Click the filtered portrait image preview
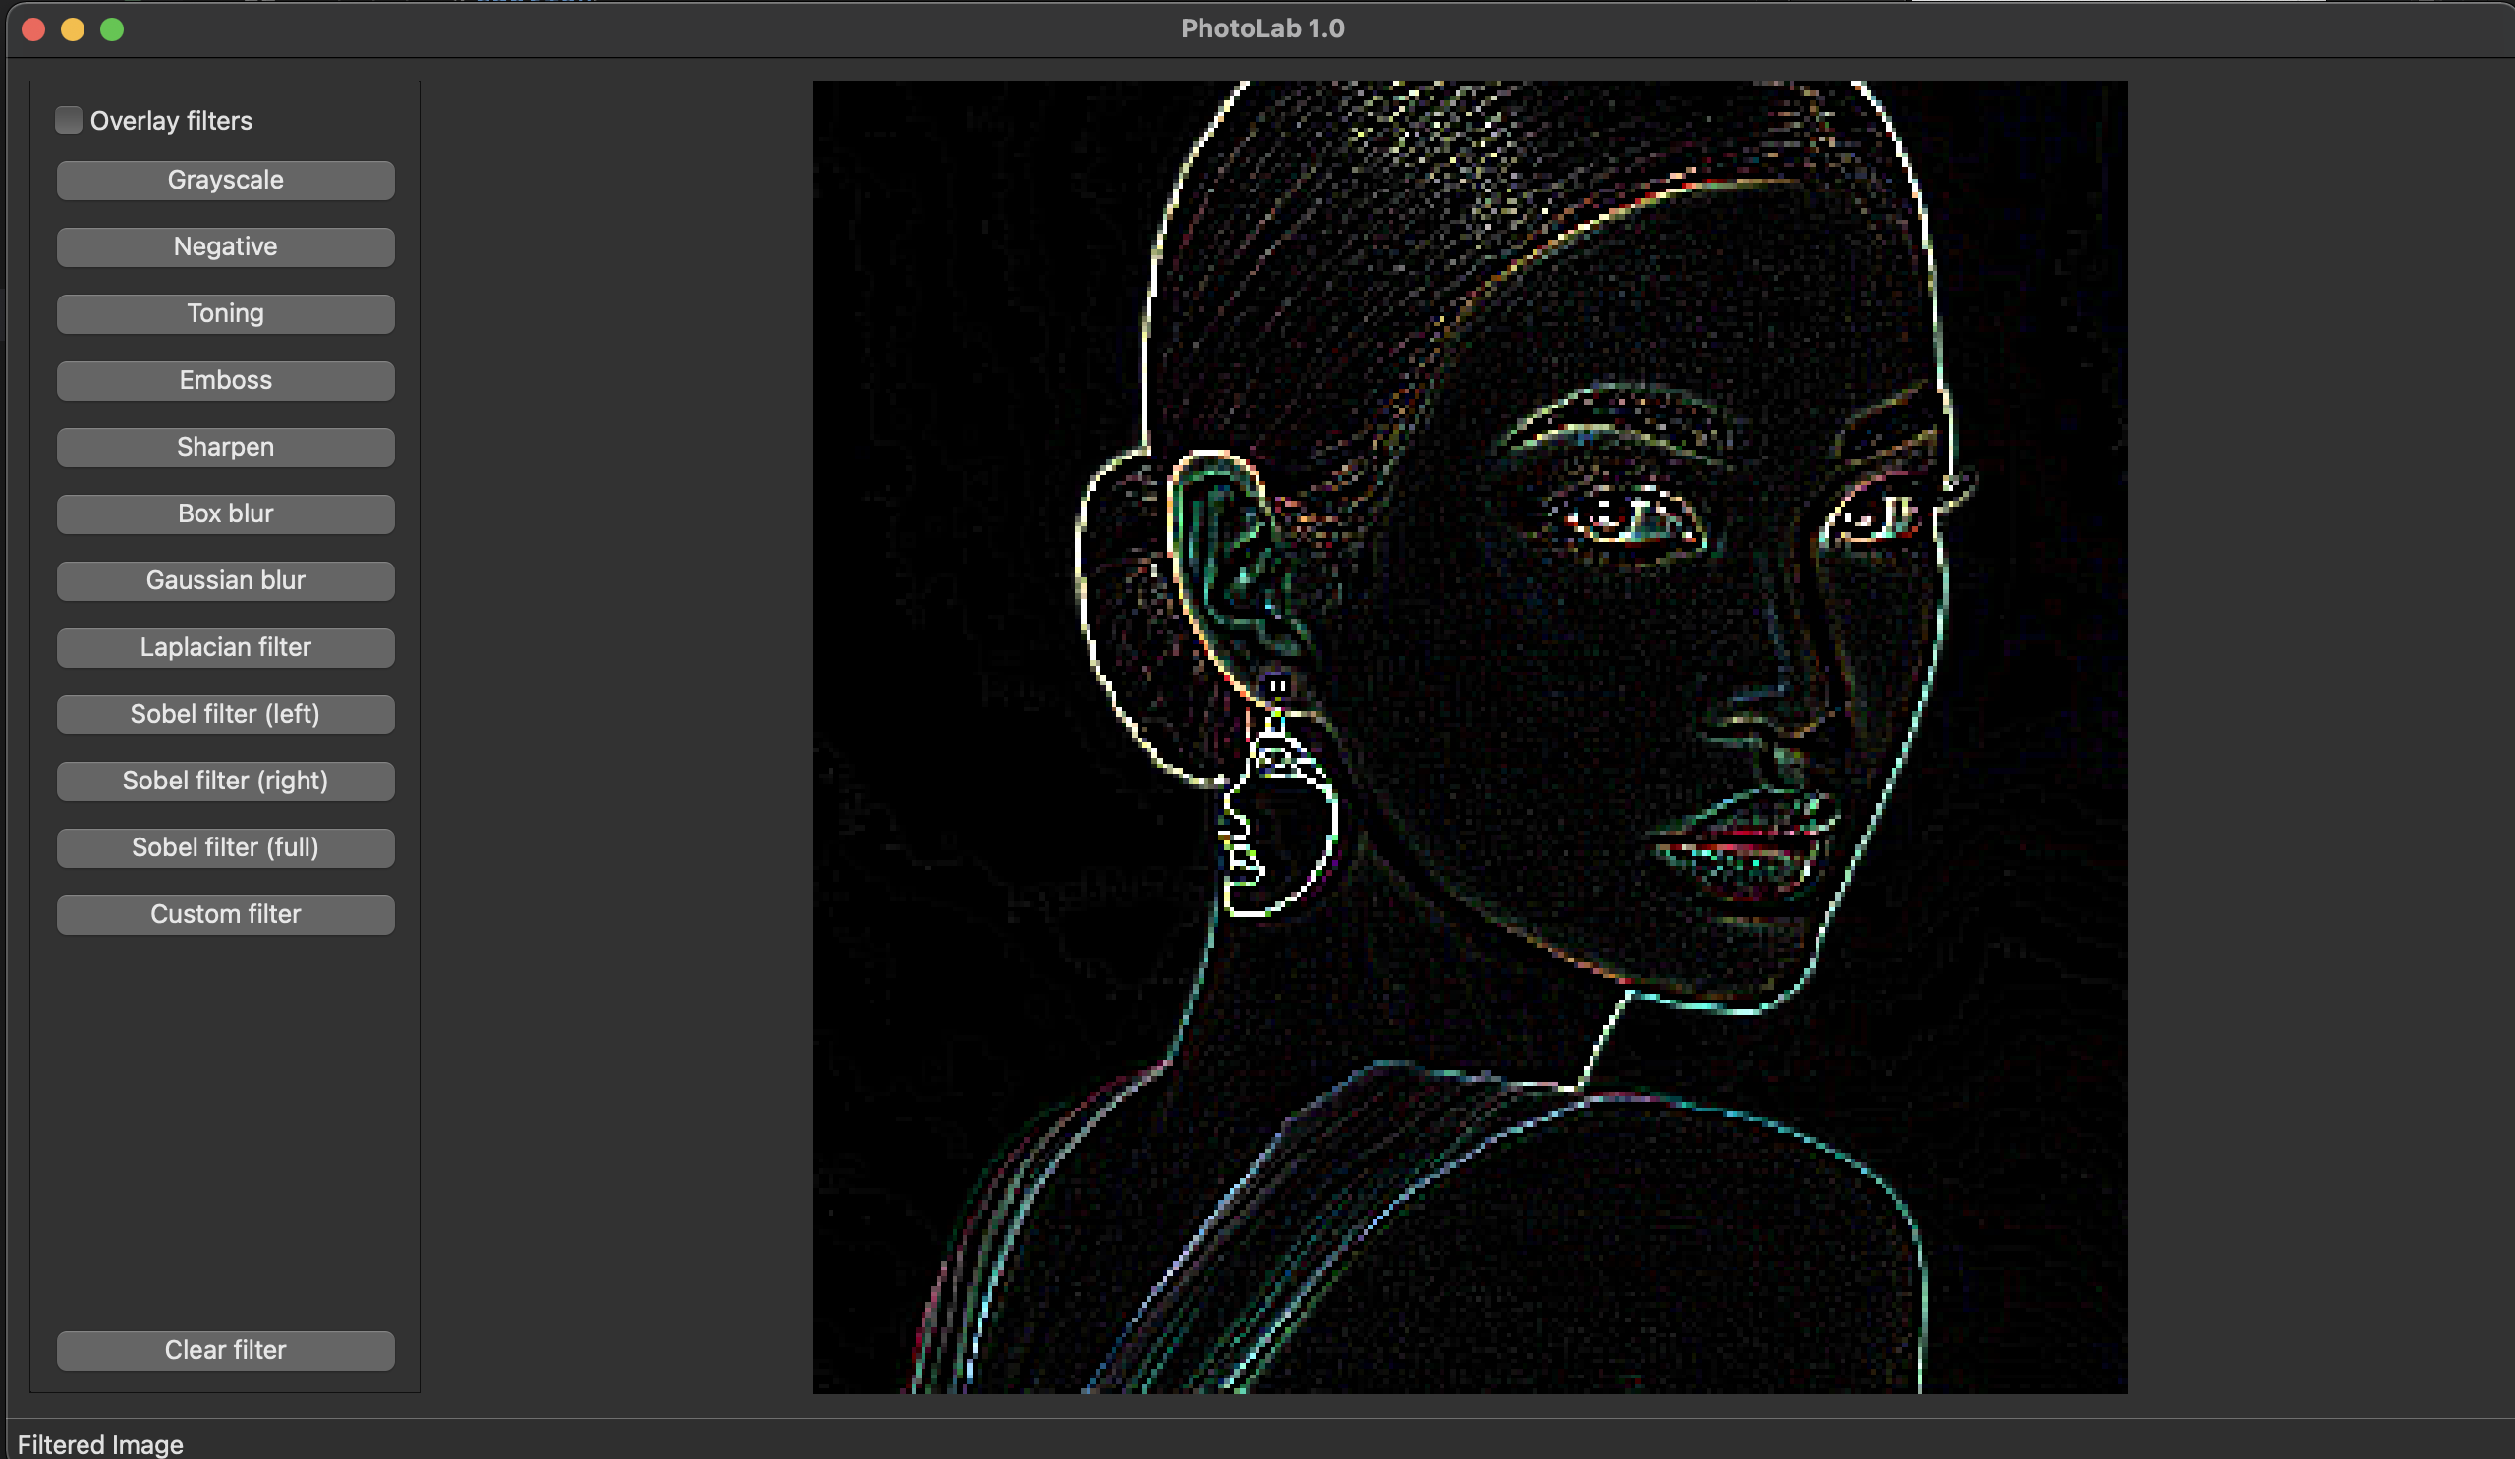This screenshot has height=1459, width=2515. tap(1470, 737)
